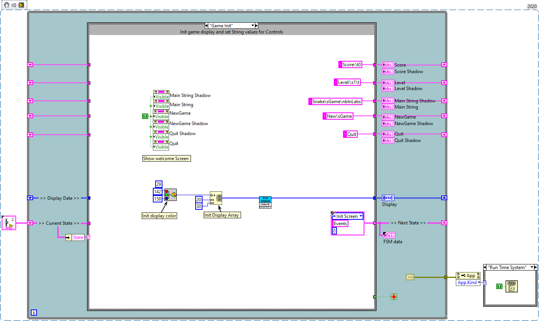The image size is (539, 321).
Task: Click the Current State left shift register
Action: click(x=30, y=223)
